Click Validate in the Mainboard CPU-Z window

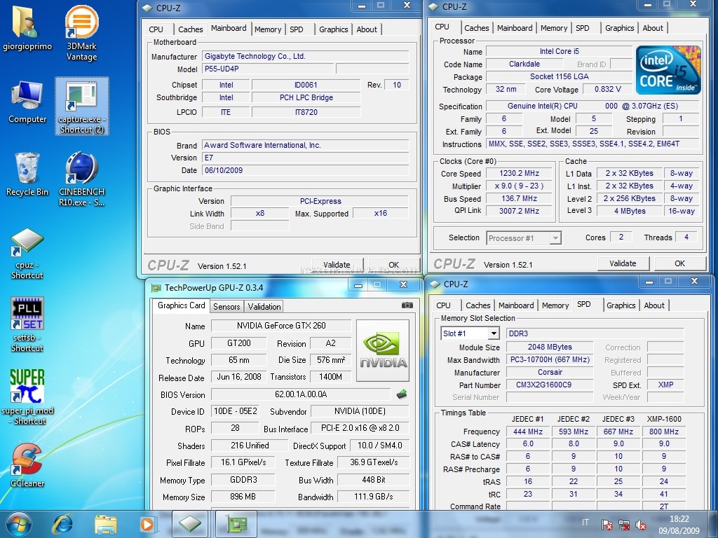pos(337,264)
